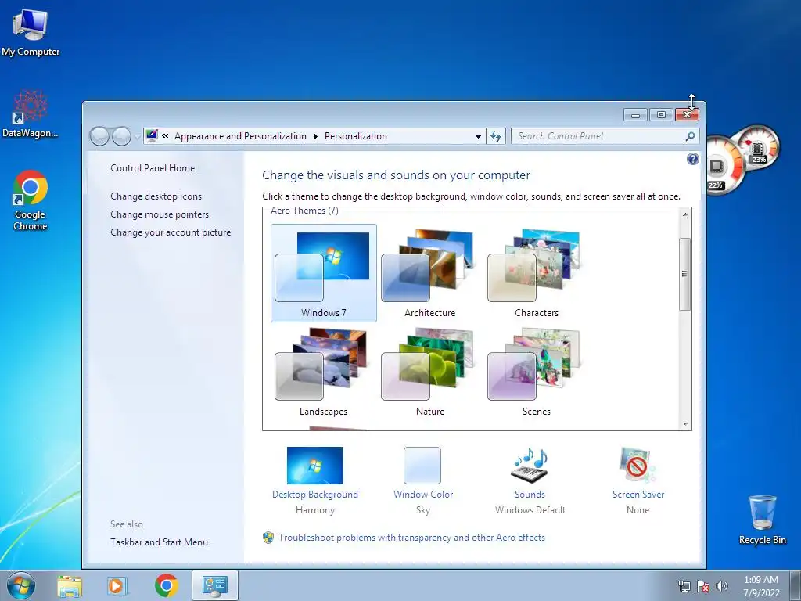This screenshot has height=601, width=801.
Task: Click the Forward navigation arrow
Action: pos(121,136)
